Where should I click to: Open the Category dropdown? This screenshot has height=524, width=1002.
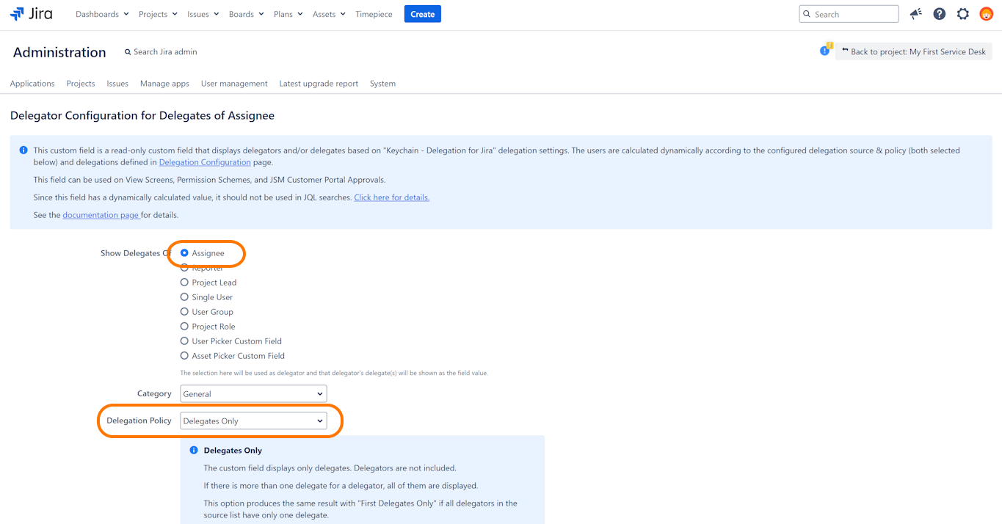click(x=253, y=394)
